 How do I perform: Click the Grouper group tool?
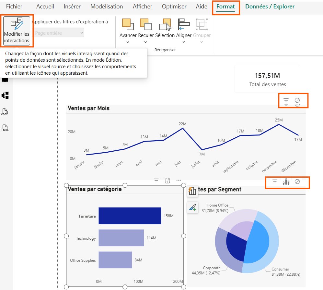click(202, 28)
